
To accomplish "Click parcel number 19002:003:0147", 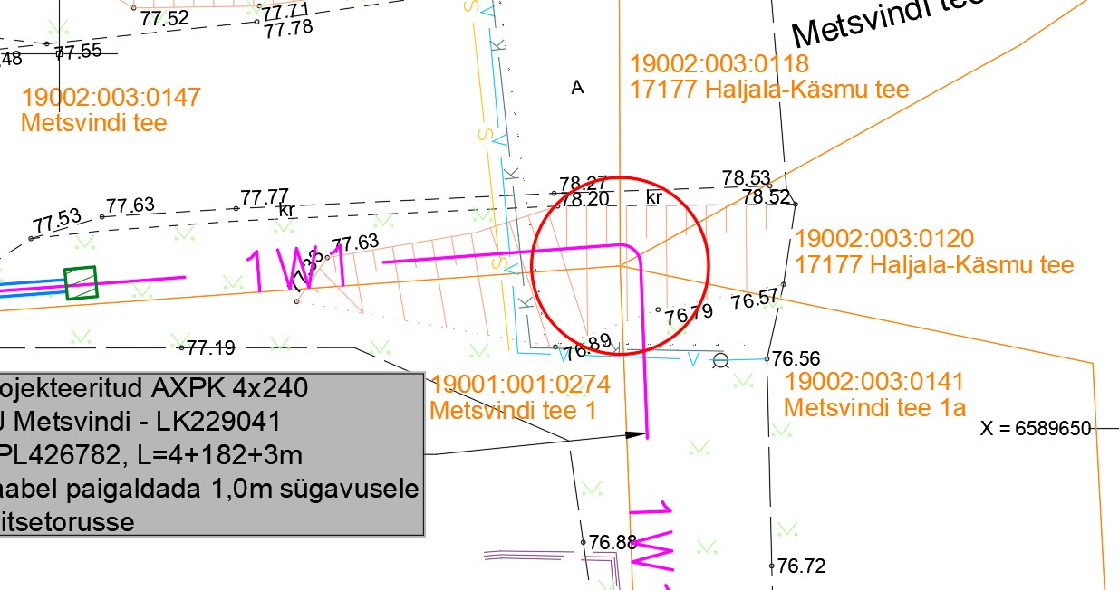I will [111, 97].
